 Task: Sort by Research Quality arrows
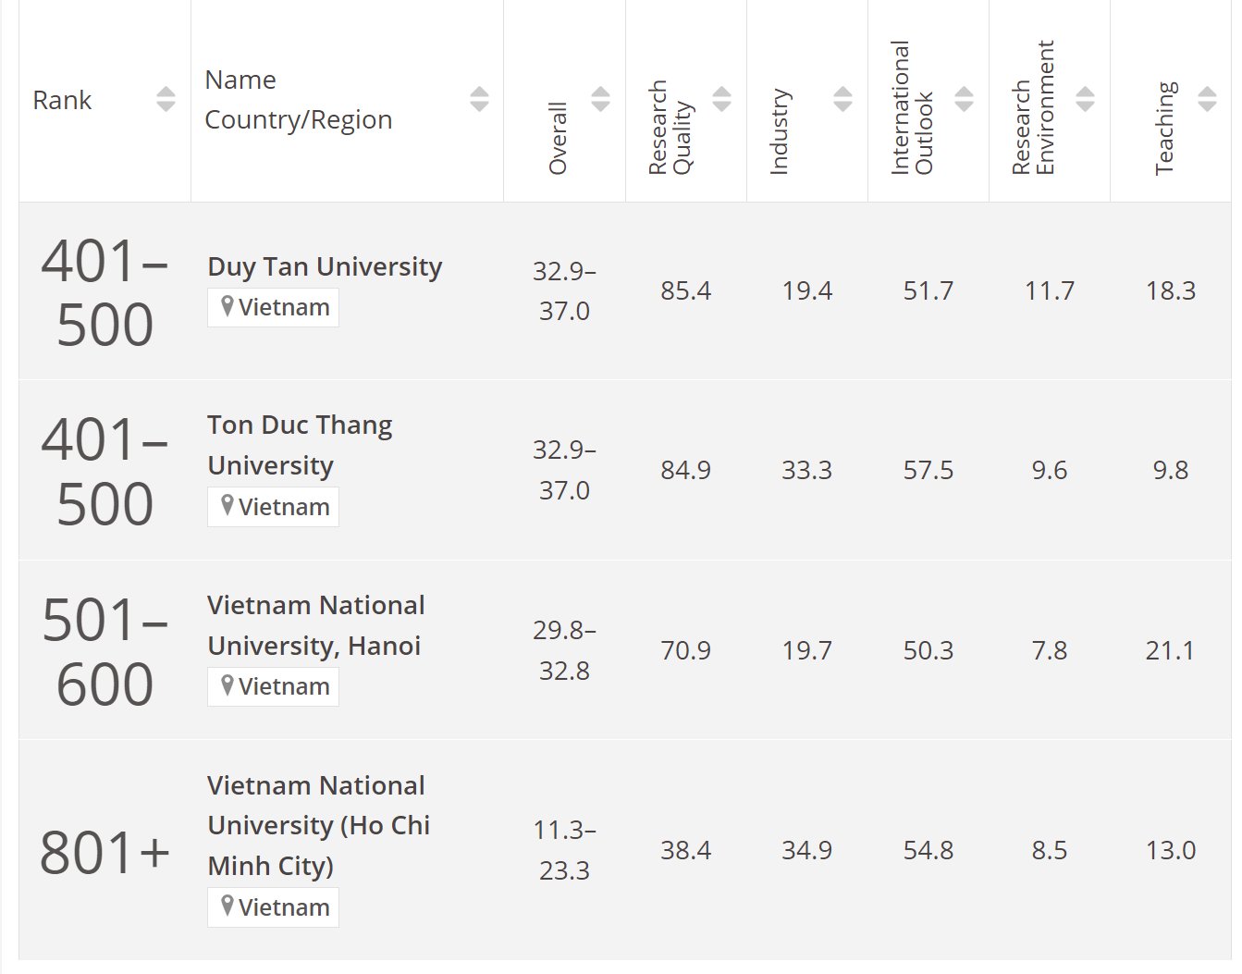click(722, 99)
